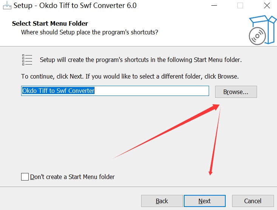Click the list icon beside shortcuts text

pos(27,60)
